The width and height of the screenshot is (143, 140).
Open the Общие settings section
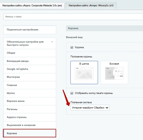pos(30,53)
